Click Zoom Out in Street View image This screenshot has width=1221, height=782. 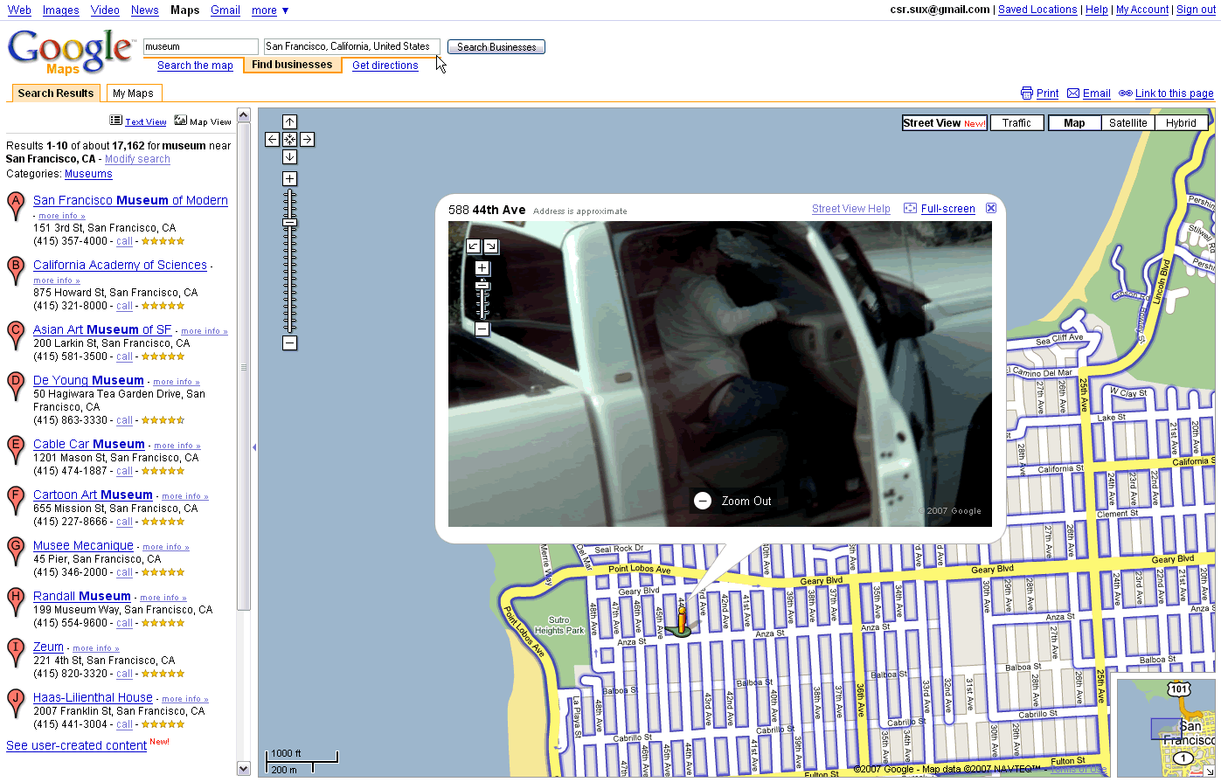point(733,501)
